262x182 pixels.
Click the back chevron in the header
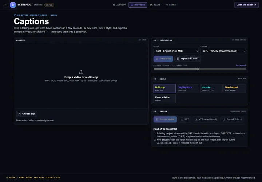(x=6, y=5)
